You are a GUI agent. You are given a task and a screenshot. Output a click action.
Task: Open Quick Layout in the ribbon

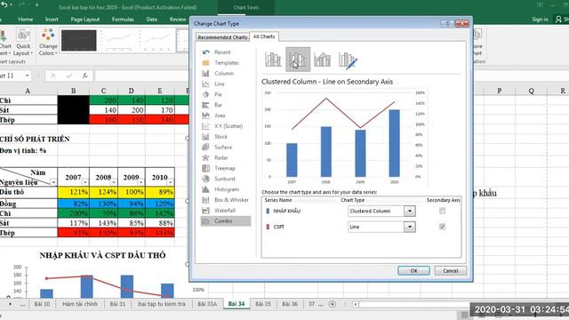pyautogui.click(x=23, y=43)
